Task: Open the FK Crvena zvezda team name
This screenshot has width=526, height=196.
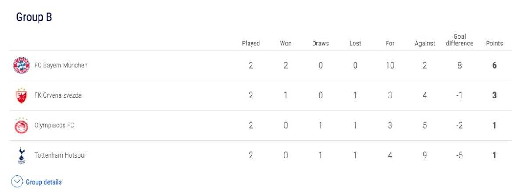Action: (x=58, y=95)
